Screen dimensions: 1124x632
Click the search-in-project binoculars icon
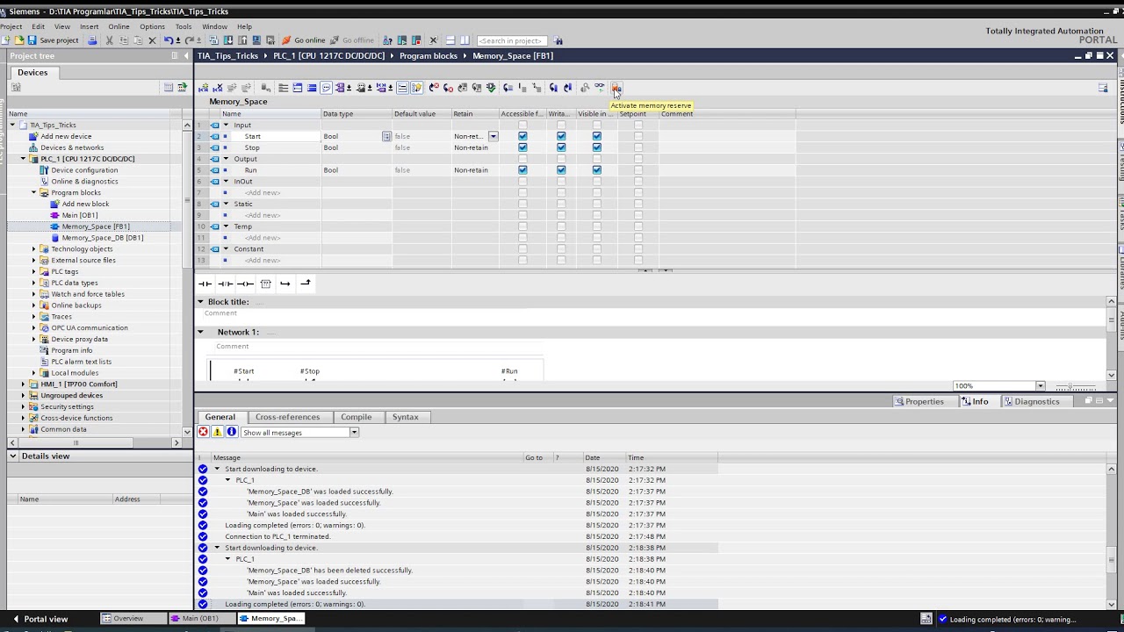pos(558,40)
